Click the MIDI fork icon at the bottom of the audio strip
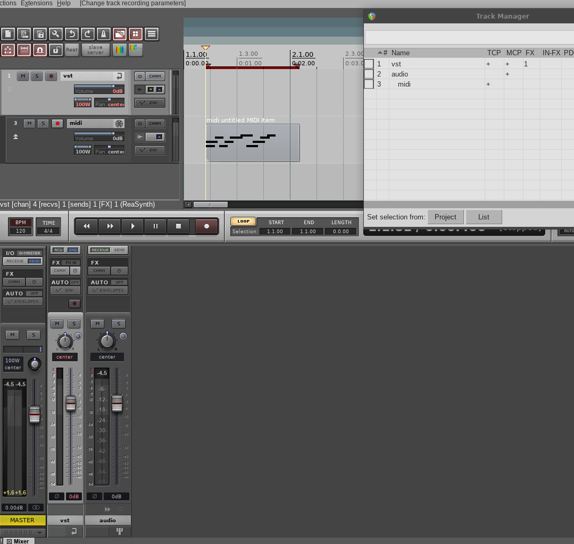574x544 pixels. pos(119,531)
